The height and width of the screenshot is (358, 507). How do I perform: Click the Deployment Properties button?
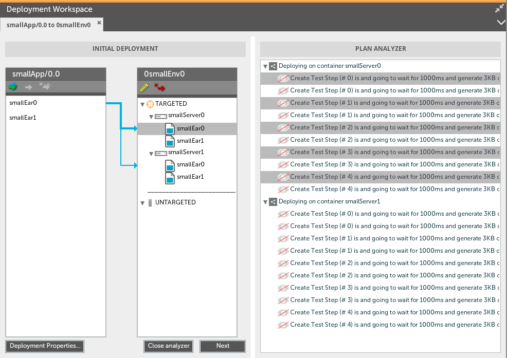coord(45,346)
